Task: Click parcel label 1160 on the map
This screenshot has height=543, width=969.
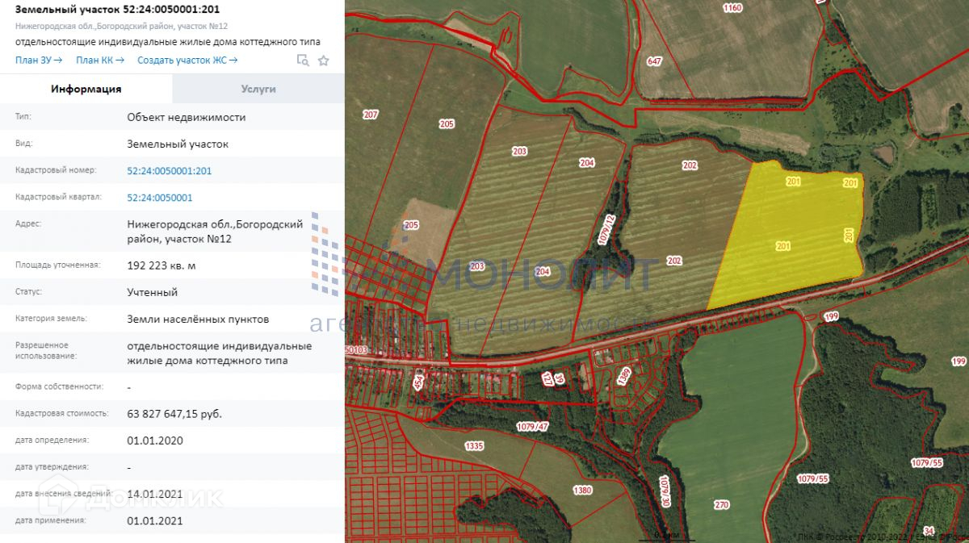Action: click(732, 8)
